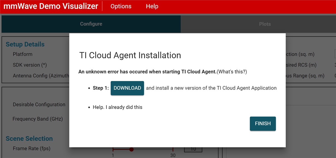The width and height of the screenshot is (336, 158).
Task: Click the TI Cloud Agent Installation title
Action: click(x=130, y=55)
